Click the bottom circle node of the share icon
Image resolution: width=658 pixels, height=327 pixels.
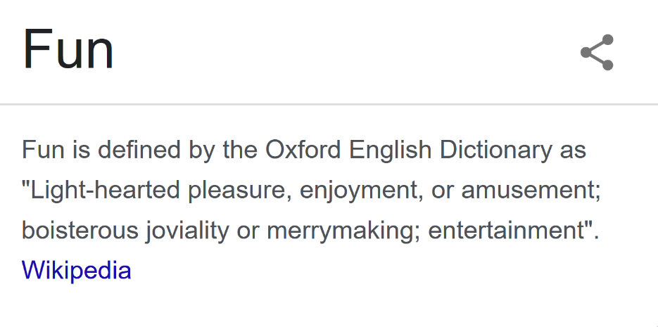click(607, 65)
